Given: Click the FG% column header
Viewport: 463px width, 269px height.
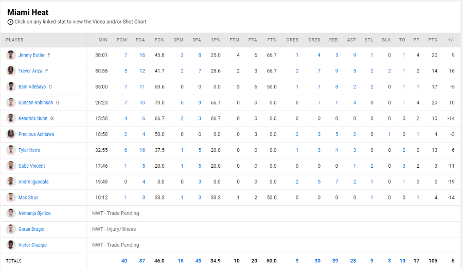Looking at the screenshot, I should coord(159,40).
